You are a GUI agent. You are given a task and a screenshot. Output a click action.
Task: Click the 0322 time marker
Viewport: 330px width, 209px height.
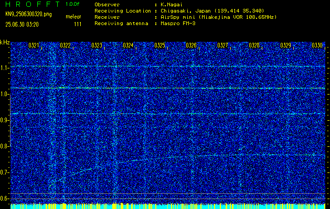(65, 45)
